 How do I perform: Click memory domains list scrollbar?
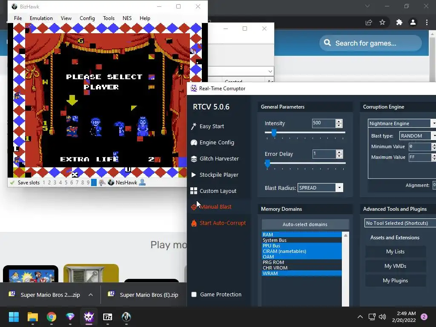coord(346,269)
